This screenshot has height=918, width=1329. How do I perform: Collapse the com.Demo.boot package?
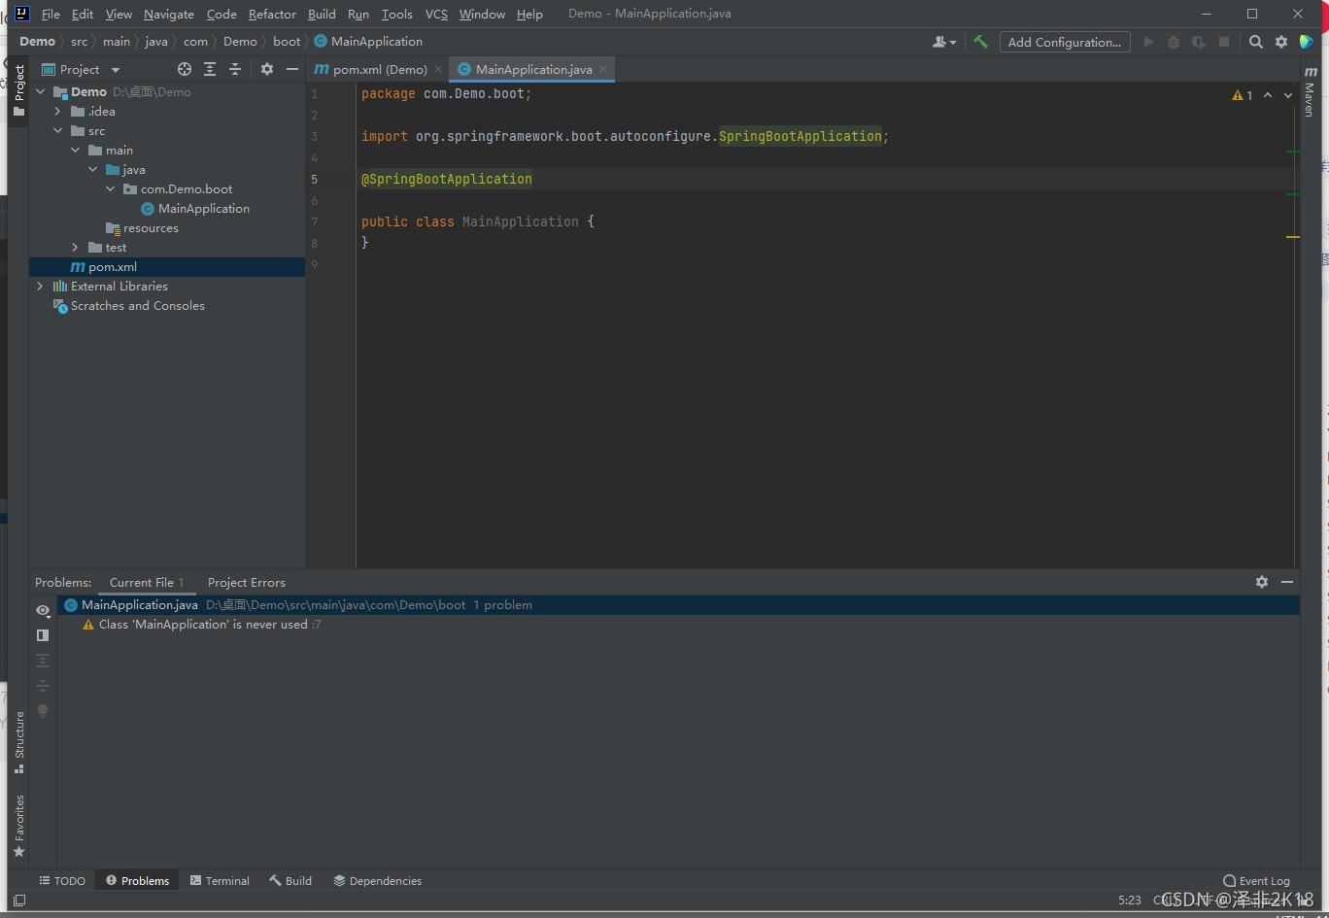click(x=110, y=189)
